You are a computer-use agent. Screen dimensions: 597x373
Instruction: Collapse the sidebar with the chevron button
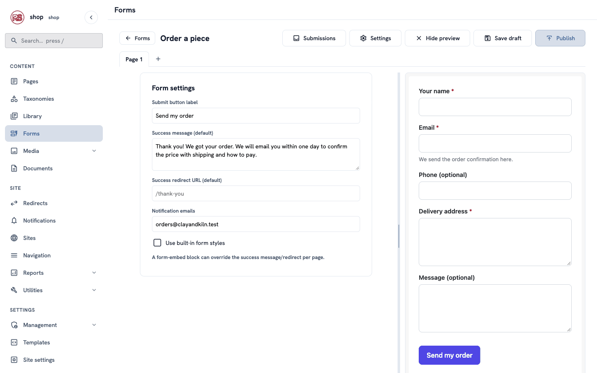(91, 17)
